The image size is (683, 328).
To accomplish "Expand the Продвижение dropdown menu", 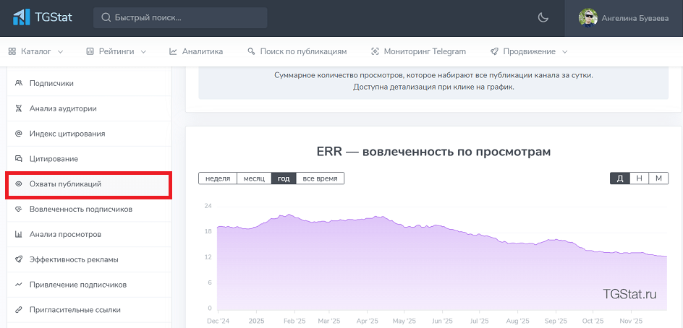I will click(x=529, y=51).
